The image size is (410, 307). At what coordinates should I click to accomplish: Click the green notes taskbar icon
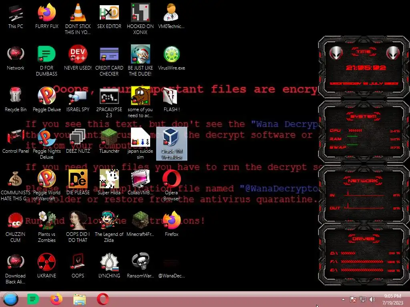tap(33, 299)
